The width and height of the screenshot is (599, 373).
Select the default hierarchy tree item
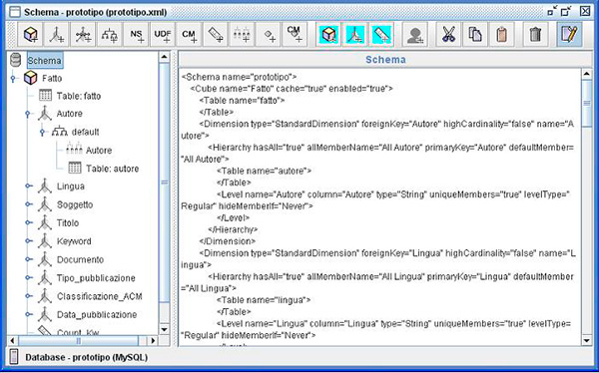[85, 132]
